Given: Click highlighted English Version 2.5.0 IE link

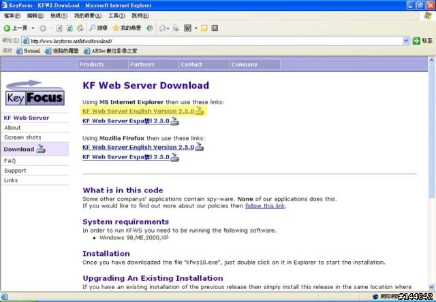Looking at the screenshot, I should [x=138, y=111].
